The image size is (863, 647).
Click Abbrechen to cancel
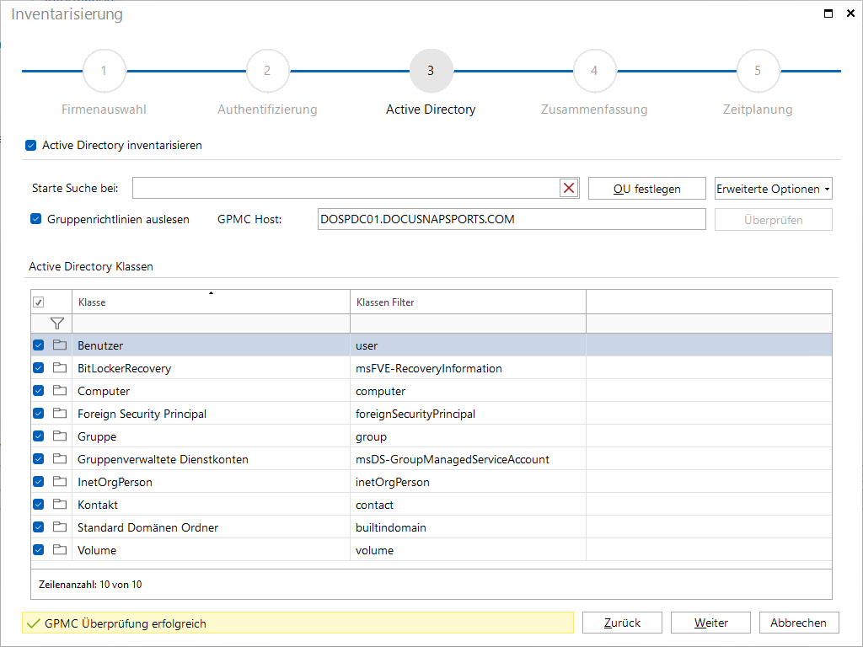point(799,623)
